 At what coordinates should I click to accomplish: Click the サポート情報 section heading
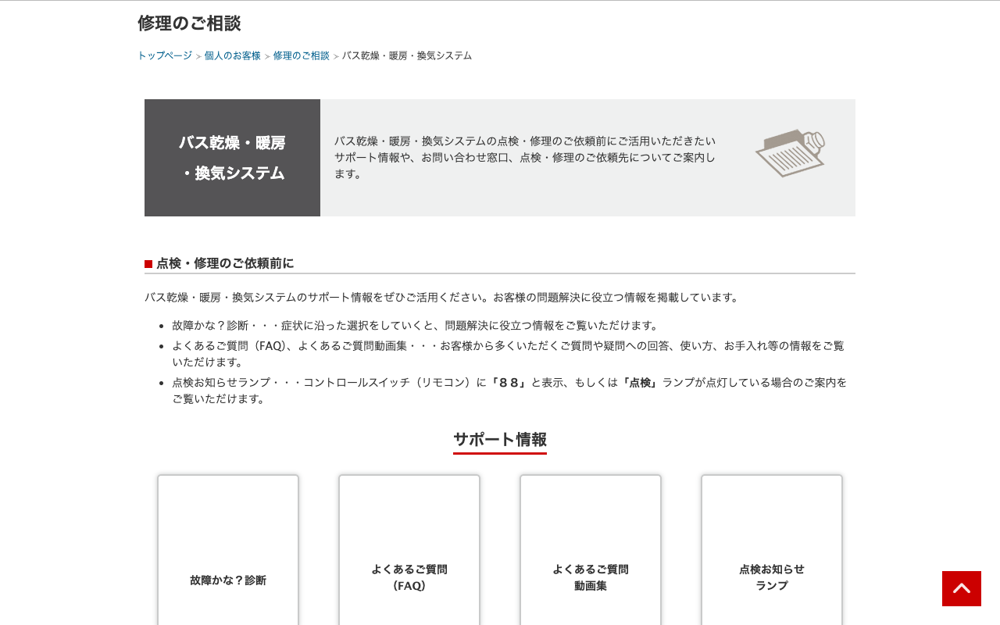tap(500, 439)
